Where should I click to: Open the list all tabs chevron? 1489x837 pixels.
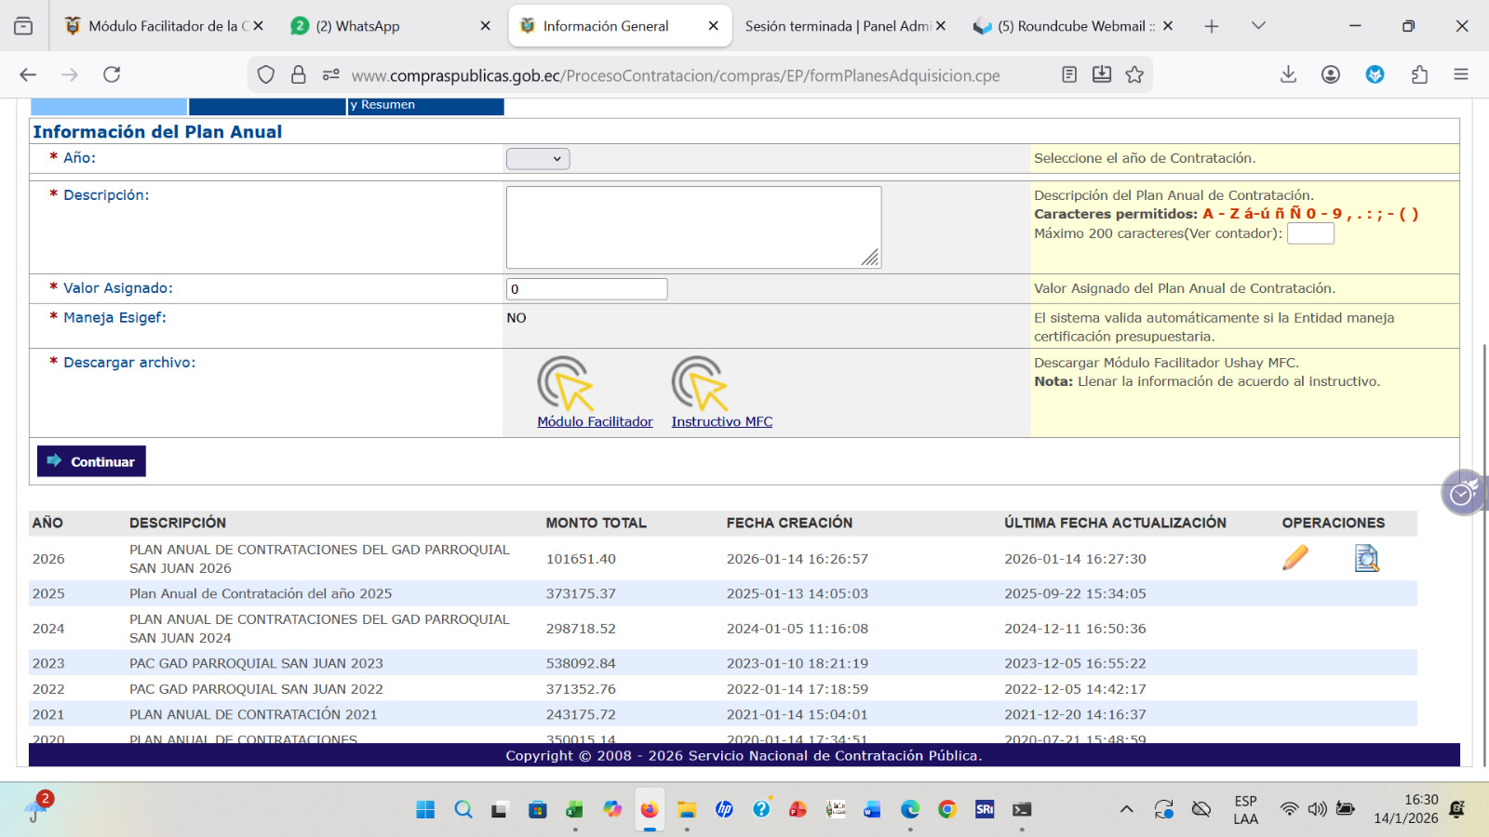tap(1258, 26)
